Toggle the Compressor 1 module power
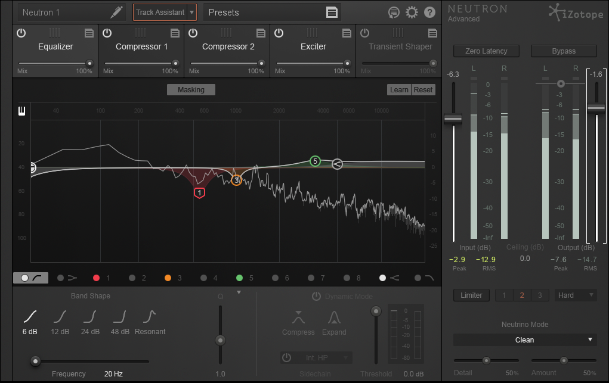This screenshot has height=383, width=609. click(x=107, y=33)
